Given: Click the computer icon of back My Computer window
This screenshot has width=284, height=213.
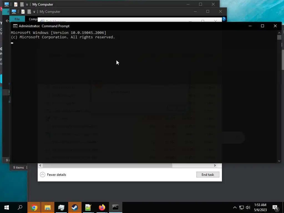Looking at the screenshot, I should (7, 4).
